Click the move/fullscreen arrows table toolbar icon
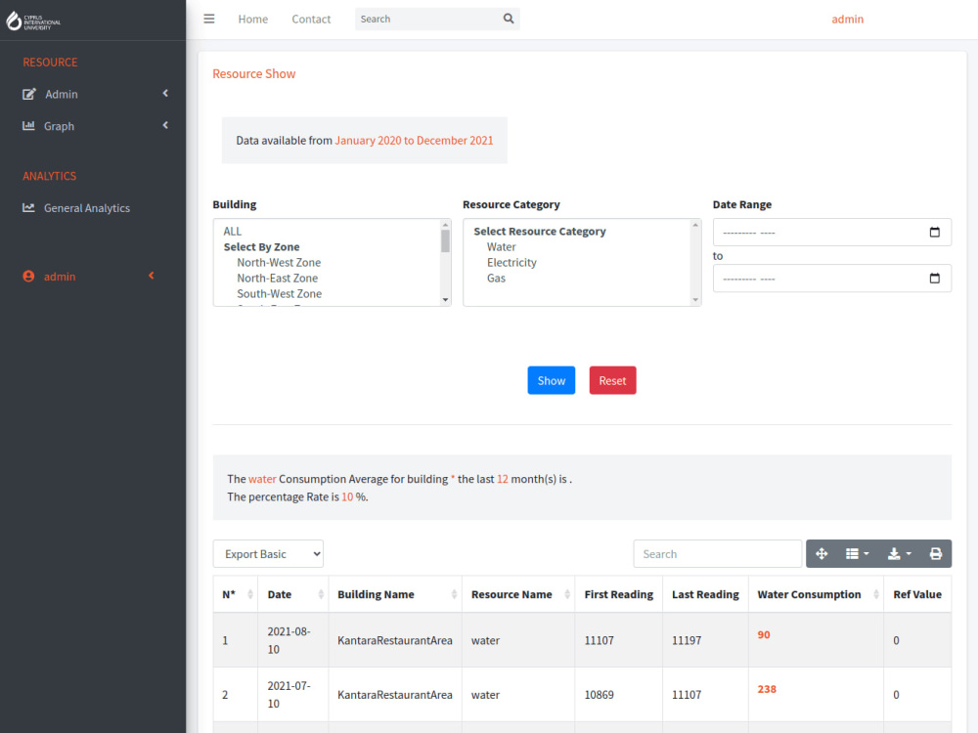The width and height of the screenshot is (978, 733). tap(822, 553)
